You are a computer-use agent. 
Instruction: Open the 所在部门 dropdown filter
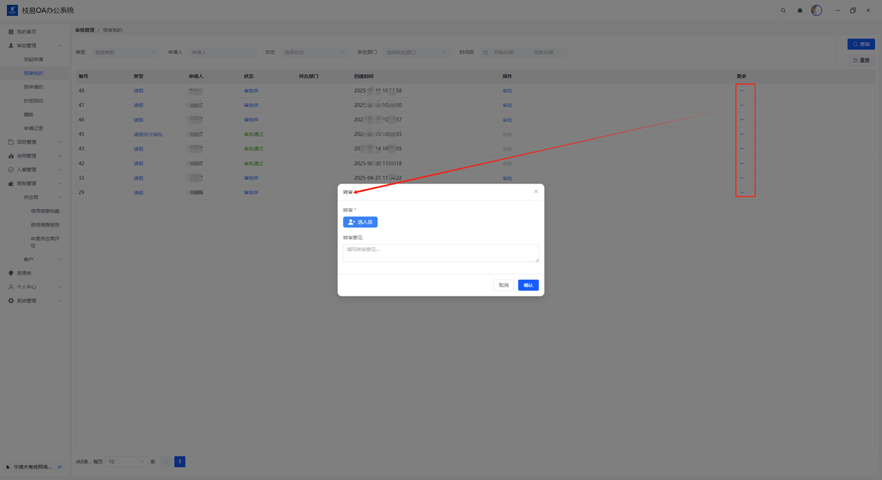[416, 52]
